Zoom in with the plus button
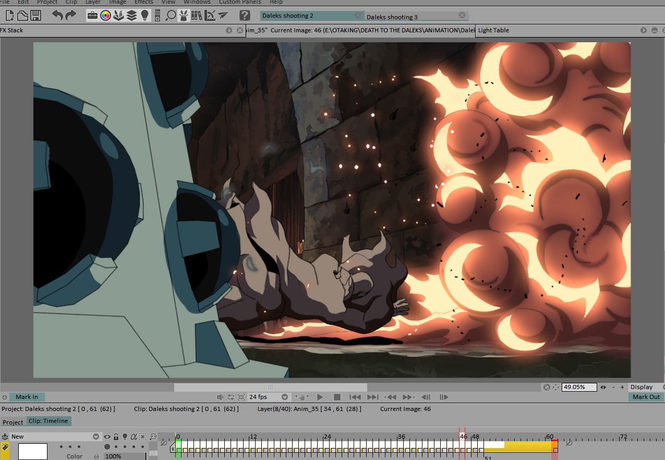This screenshot has width=665, height=460. point(622,387)
